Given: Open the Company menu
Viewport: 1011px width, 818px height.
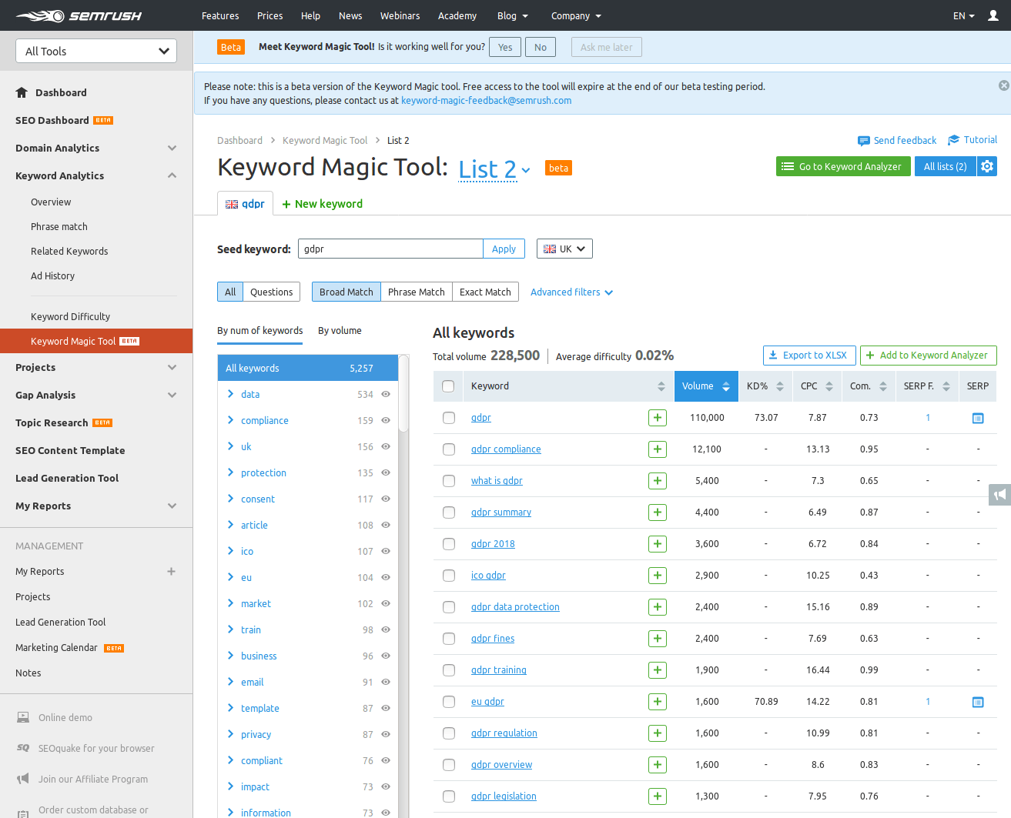Looking at the screenshot, I should point(576,15).
